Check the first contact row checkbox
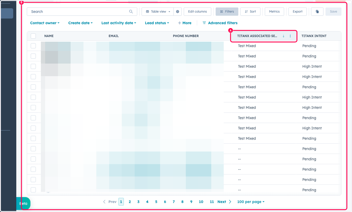The image size is (352, 212). pyautogui.click(x=33, y=46)
